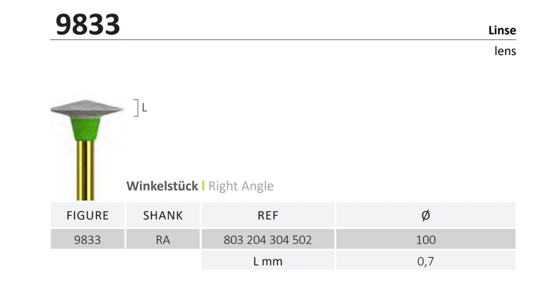Select the RA shank cell
This screenshot has height=281, width=560.
click(x=163, y=240)
